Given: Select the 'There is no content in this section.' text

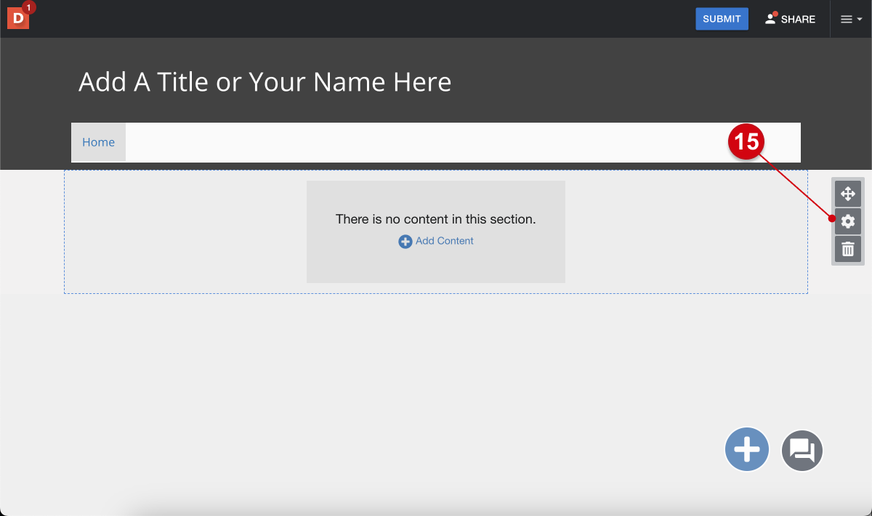Looking at the screenshot, I should (x=436, y=219).
